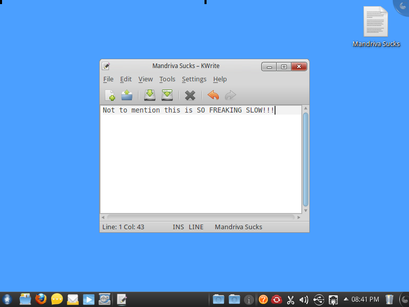Click the Save As toolbar icon
The width and height of the screenshot is (409, 307).
[x=167, y=95]
